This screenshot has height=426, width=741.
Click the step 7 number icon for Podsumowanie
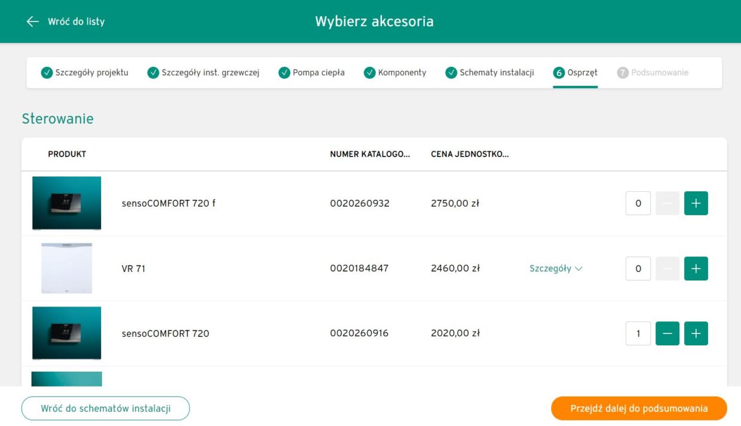click(x=623, y=73)
